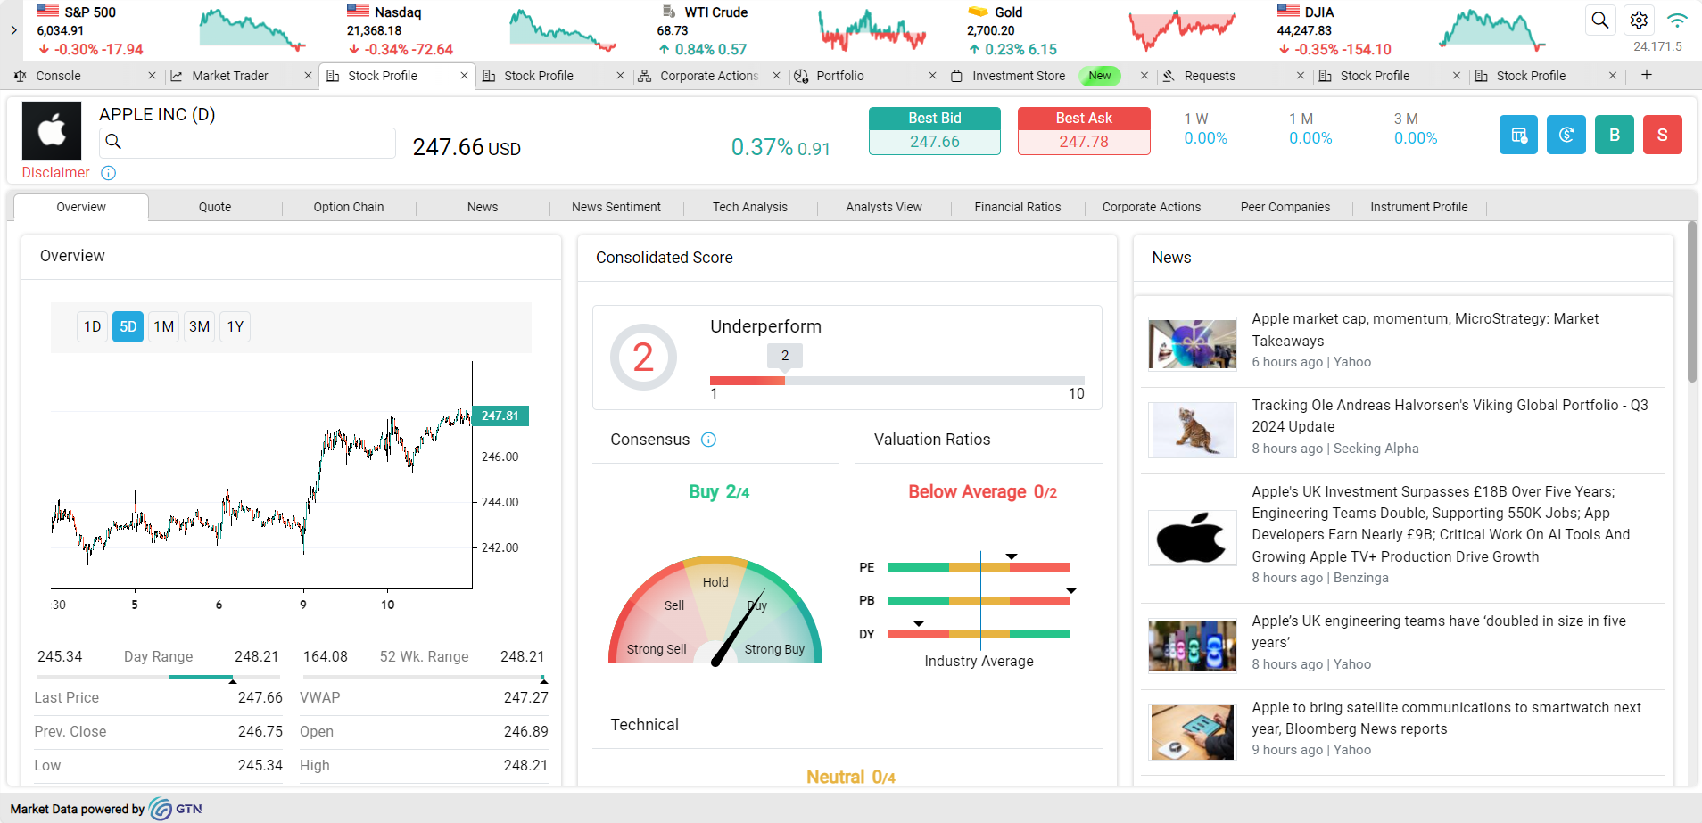Open the Financial Ratios sub-tab

1018,207
